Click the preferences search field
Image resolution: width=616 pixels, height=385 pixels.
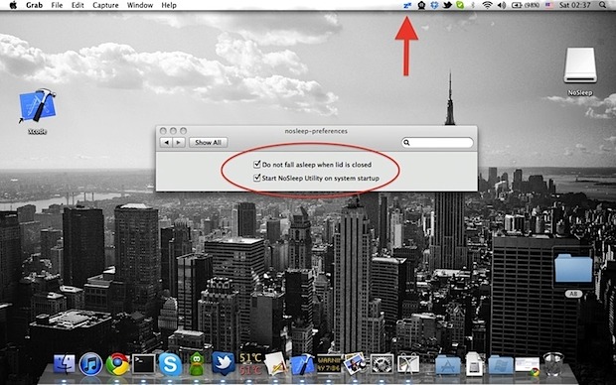pyautogui.click(x=437, y=143)
